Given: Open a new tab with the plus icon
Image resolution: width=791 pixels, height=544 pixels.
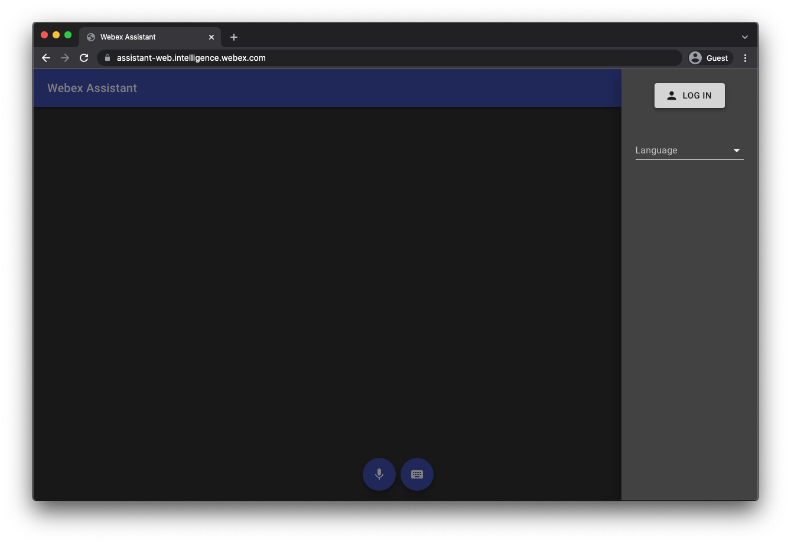Looking at the screenshot, I should point(234,37).
